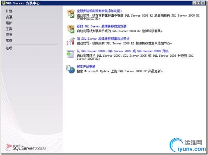Click description text starting 启动向导，以在非群集环境中安装
The image size is (208, 155).
[x=138, y=17]
